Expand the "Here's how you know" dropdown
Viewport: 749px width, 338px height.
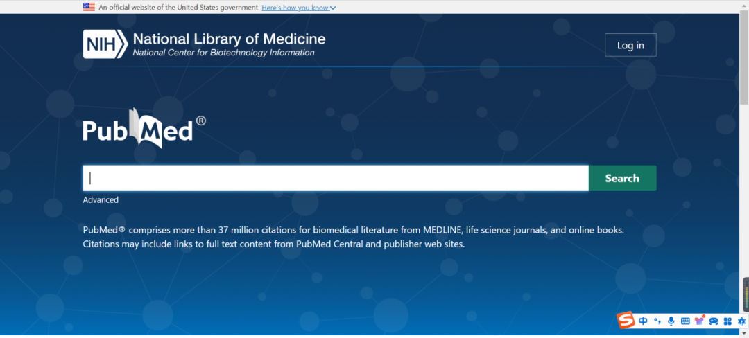(x=298, y=7)
